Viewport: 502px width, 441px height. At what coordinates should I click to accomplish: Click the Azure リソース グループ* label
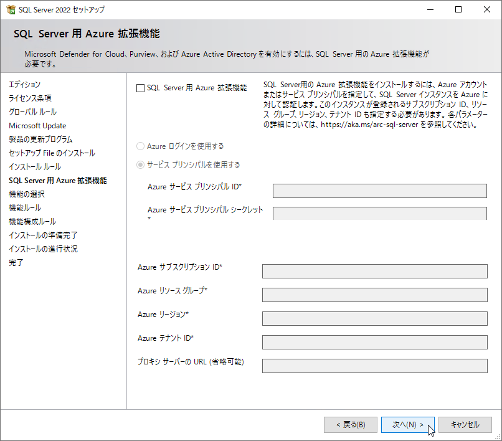(x=173, y=291)
